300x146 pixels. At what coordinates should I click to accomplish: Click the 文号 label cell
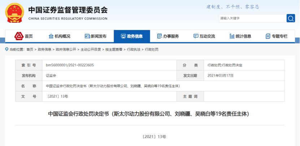click(29, 96)
